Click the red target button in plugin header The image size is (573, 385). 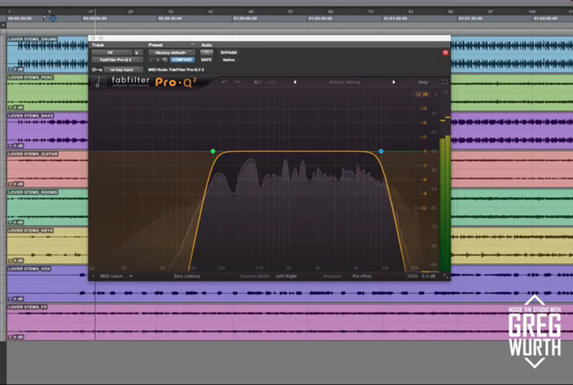coord(445,53)
